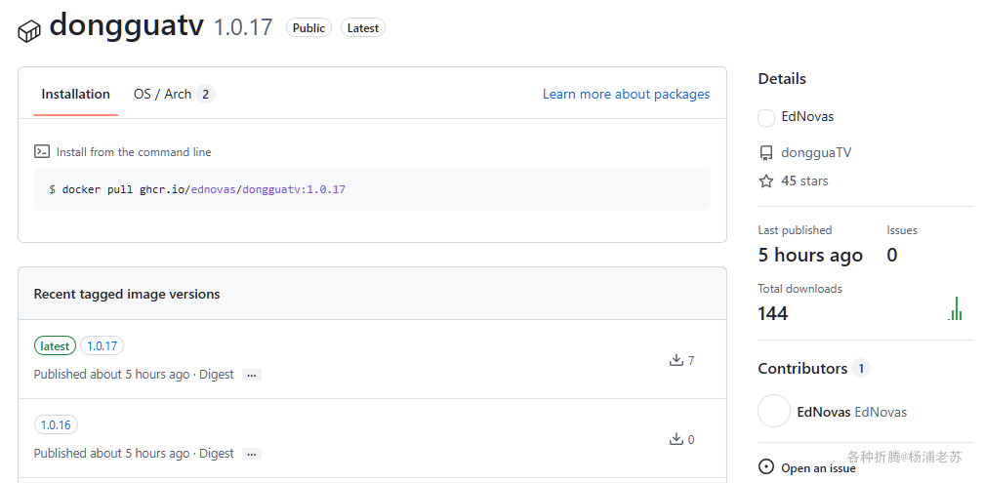Click the OS / Arch count badge 2
The height and width of the screenshot is (483, 983).
205,94
